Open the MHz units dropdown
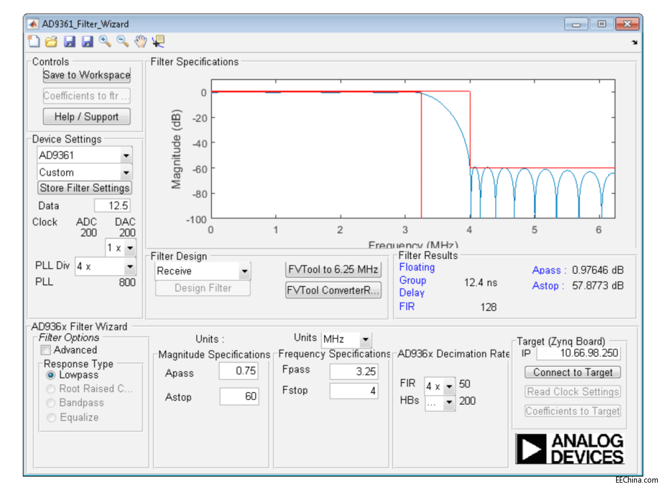Image resolution: width=662 pixels, height=488 pixels. tap(346, 339)
